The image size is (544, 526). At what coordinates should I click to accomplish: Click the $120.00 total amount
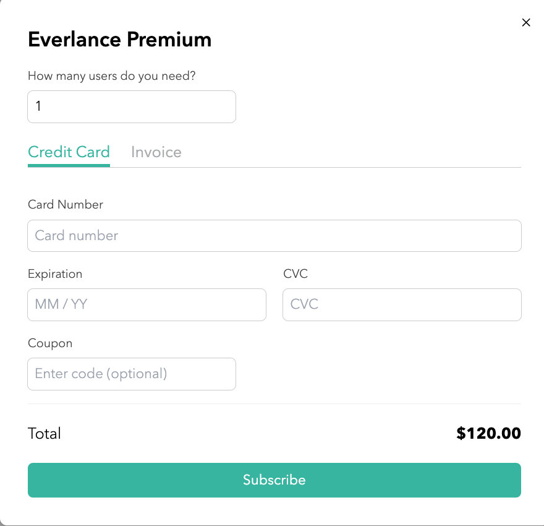pyautogui.click(x=488, y=433)
